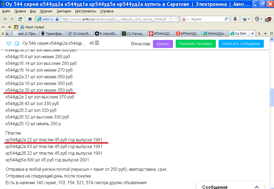Switch to the К544УД2А... avito tab

pos(215,34)
